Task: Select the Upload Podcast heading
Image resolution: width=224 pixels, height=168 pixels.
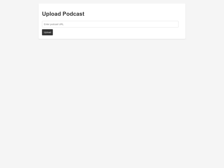Action: [x=63, y=14]
